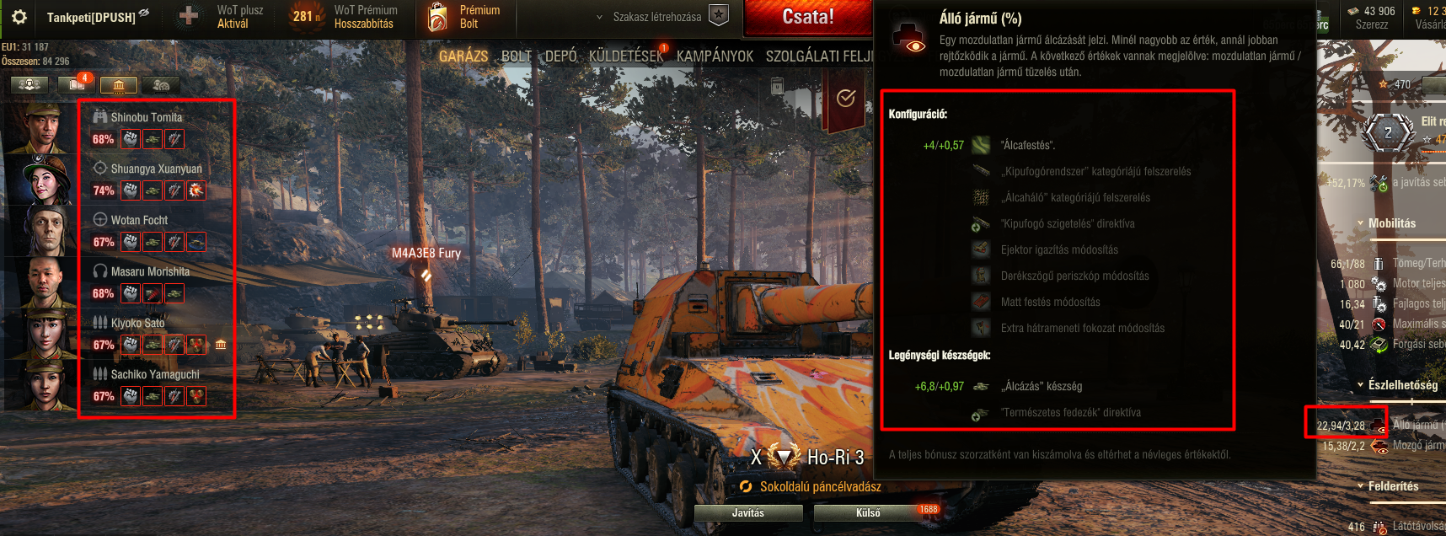1446x536 pixels.
Task: Switch to the BOLT tab
Action: (x=517, y=56)
